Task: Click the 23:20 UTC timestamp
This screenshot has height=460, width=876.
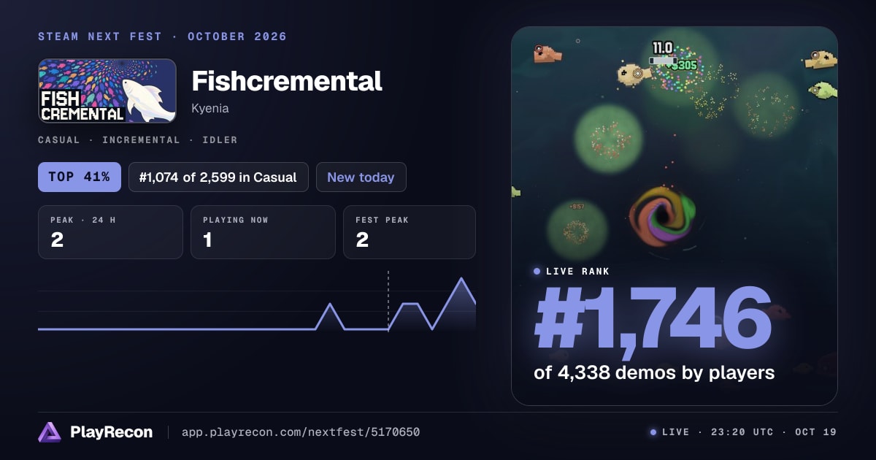Action: point(742,432)
